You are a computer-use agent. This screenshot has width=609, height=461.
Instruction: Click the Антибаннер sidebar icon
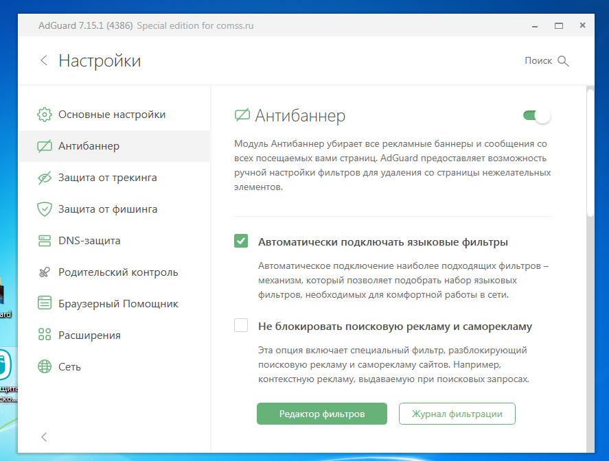45,146
